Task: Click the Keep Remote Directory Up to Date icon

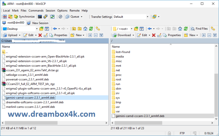Action: tap(52, 17)
